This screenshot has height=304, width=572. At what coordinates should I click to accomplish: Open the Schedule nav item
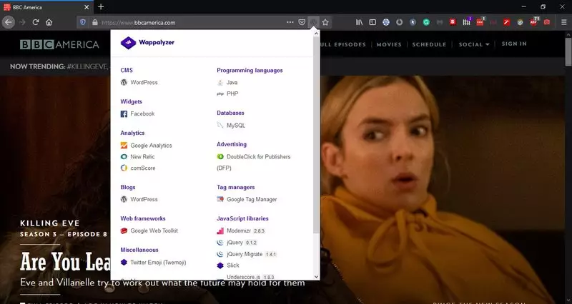pyautogui.click(x=429, y=44)
